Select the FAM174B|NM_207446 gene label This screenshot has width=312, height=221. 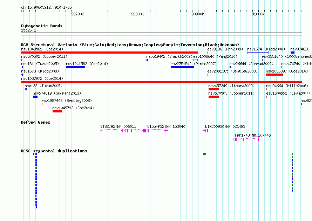253,135
